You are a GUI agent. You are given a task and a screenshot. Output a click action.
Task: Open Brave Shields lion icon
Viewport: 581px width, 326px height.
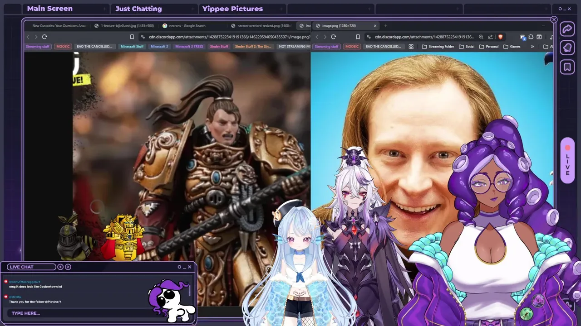pyautogui.click(x=501, y=37)
